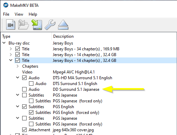Click the Open video files camera icon
This screenshot has height=135, width=177.
click(x=11, y=24)
